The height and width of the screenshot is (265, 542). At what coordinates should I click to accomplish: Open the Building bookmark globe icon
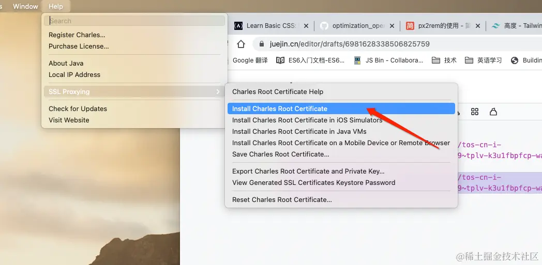515,60
